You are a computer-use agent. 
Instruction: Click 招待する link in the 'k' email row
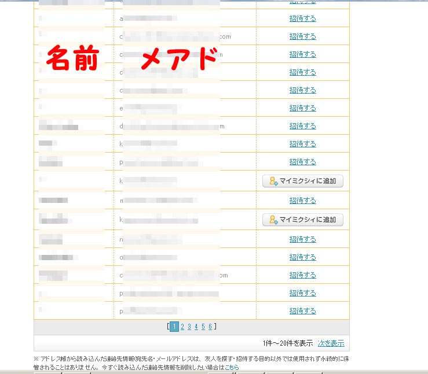point(302,144)
